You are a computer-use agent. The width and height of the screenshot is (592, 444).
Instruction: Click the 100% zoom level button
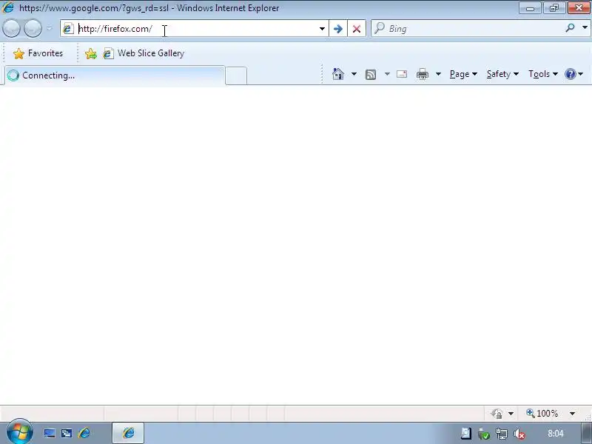point(542,414)
